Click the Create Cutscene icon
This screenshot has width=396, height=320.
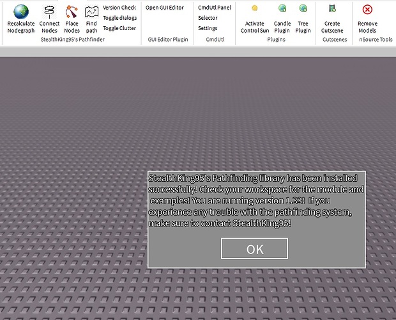(x=332, y=8)
